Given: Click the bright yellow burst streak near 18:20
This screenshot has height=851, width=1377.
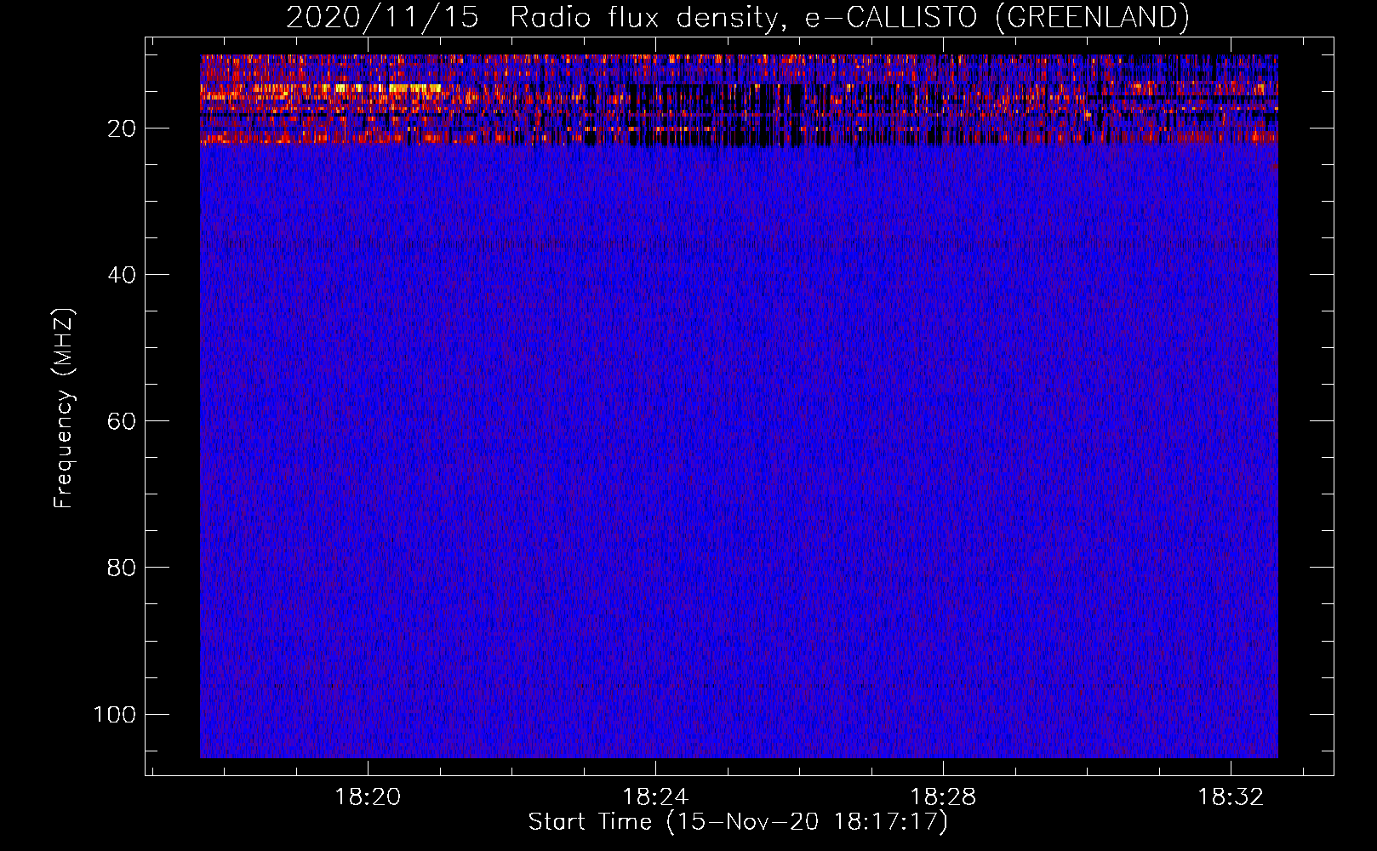Looking at the screenshot, I should tap(391, 88).
